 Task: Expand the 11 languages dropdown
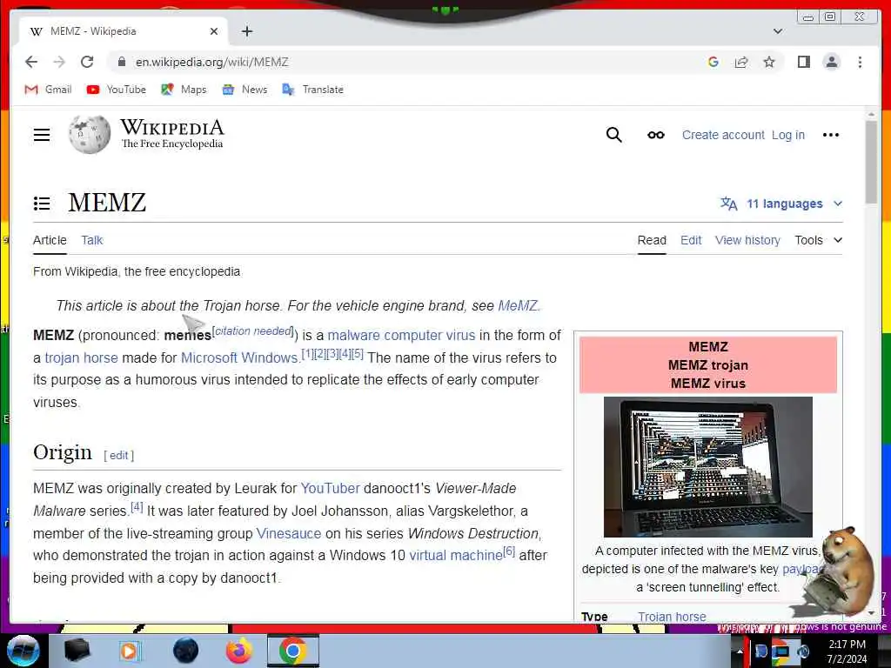(781, 204)
